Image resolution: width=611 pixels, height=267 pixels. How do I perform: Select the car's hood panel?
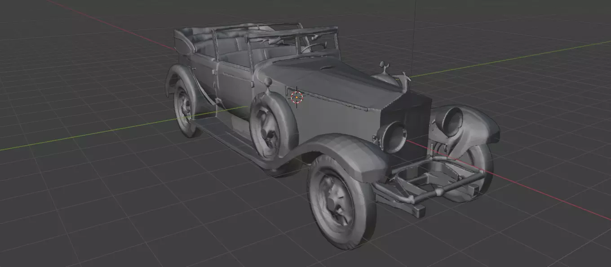[332, 83]
